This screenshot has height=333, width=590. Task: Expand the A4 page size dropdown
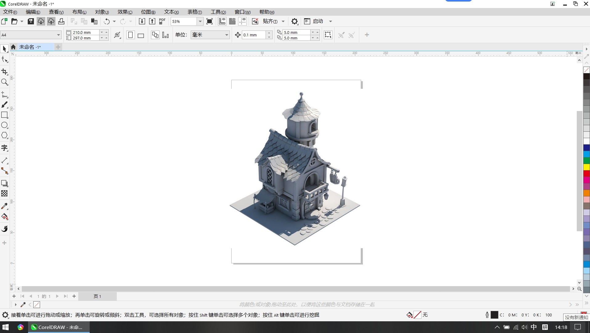(58, 35)
